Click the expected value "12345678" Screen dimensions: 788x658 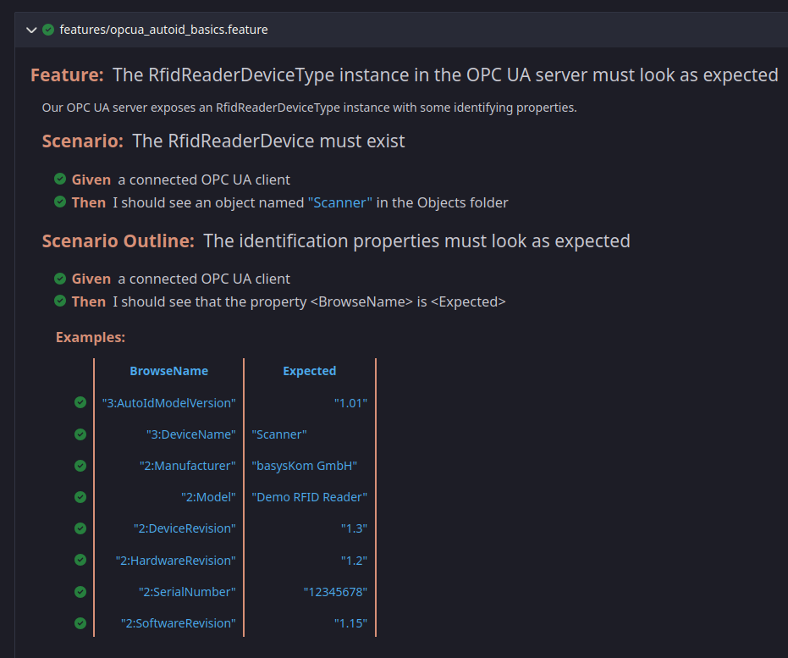coord(336,592)
